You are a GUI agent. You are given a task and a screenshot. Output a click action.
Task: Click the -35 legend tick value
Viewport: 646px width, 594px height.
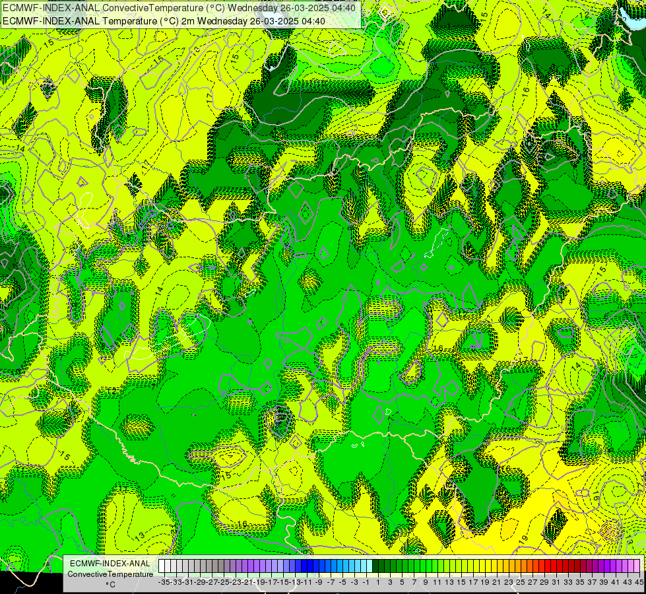[x=164, y=582]
